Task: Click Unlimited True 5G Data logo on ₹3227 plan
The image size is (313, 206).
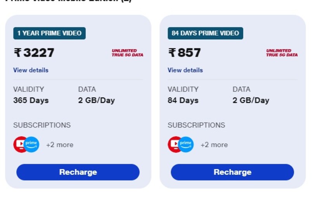Action: pyautogui.click(x=127, y=53)
